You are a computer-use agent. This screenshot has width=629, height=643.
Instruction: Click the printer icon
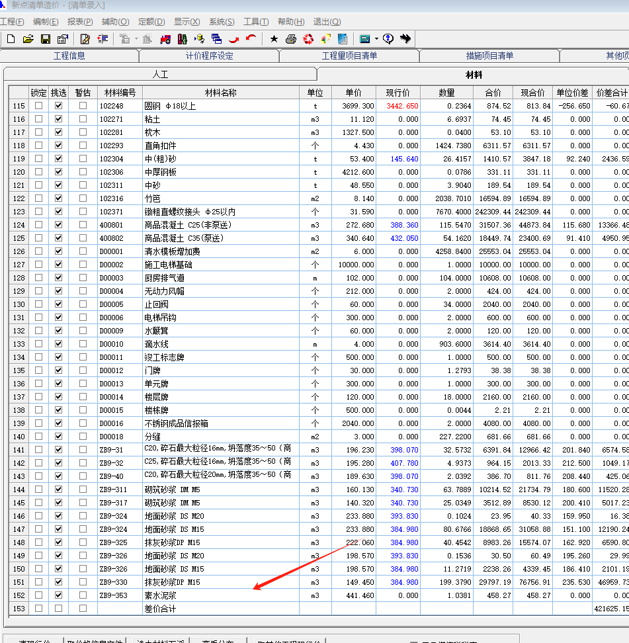point(291,39)
